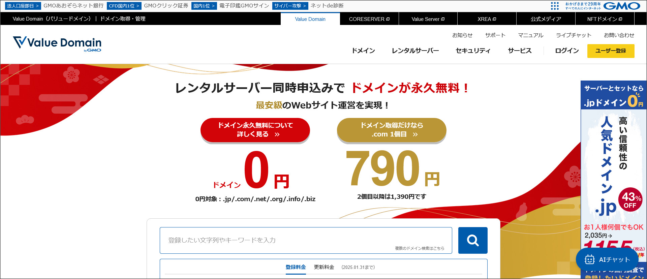Open the Value Server tab
The image size is (647, 279).
[428, 19]
